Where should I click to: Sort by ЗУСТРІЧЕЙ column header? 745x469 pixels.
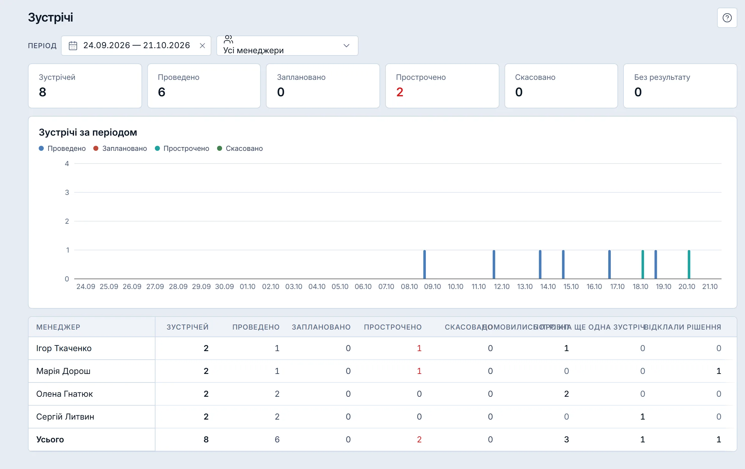coord(188,327)
